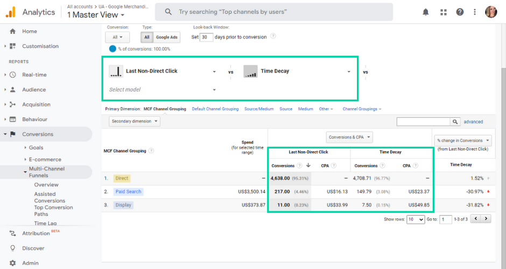This screenshot has width=506, height=269.
Task: Click the top search bar field
Action: click(274, 12)
